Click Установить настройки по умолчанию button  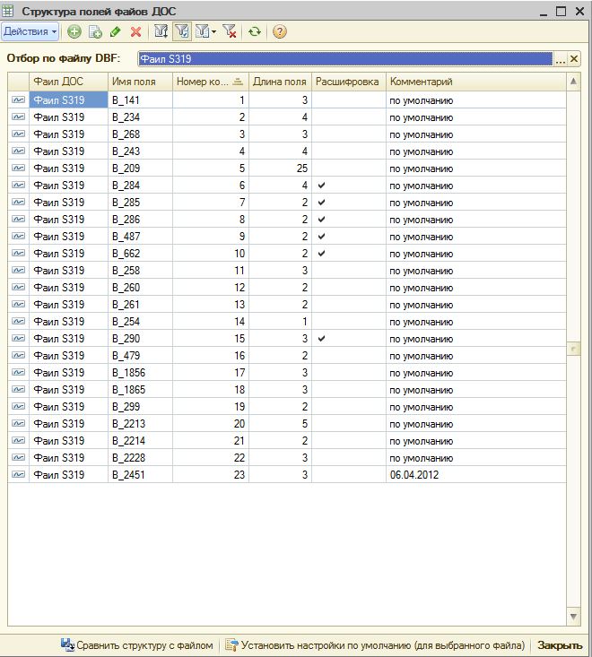(377, 644)
